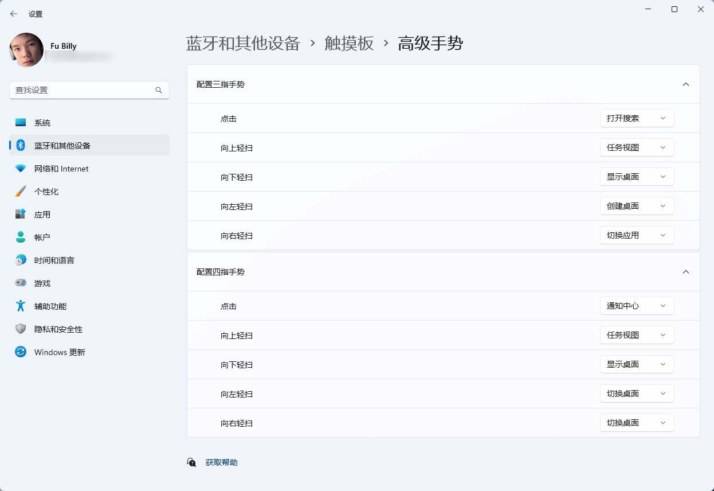Select 时间和语言 in the sidebar
The image size is (714, 491).
point(54,260)
